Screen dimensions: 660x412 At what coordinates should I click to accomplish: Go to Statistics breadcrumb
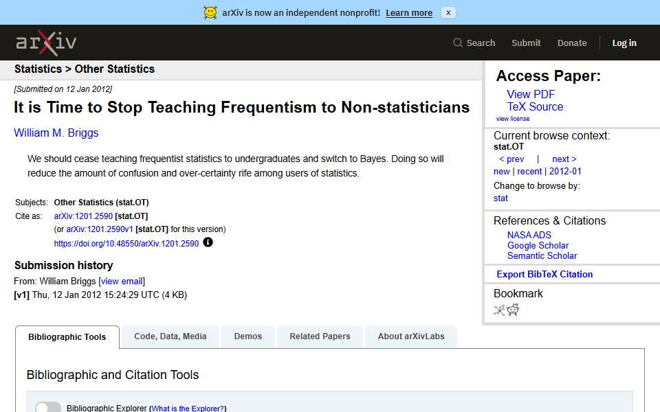[x=38, y=69]
